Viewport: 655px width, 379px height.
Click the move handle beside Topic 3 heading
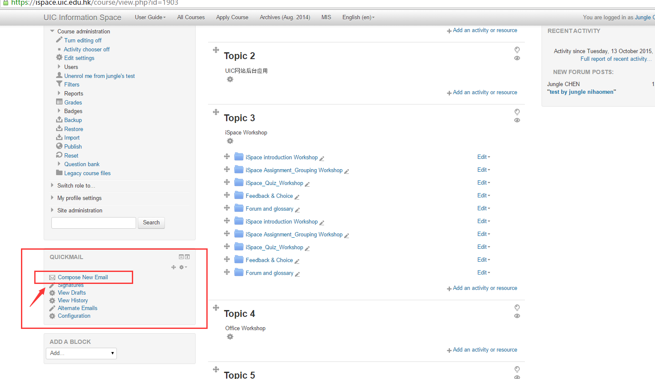pyautogui.click(x=216, y=112)
